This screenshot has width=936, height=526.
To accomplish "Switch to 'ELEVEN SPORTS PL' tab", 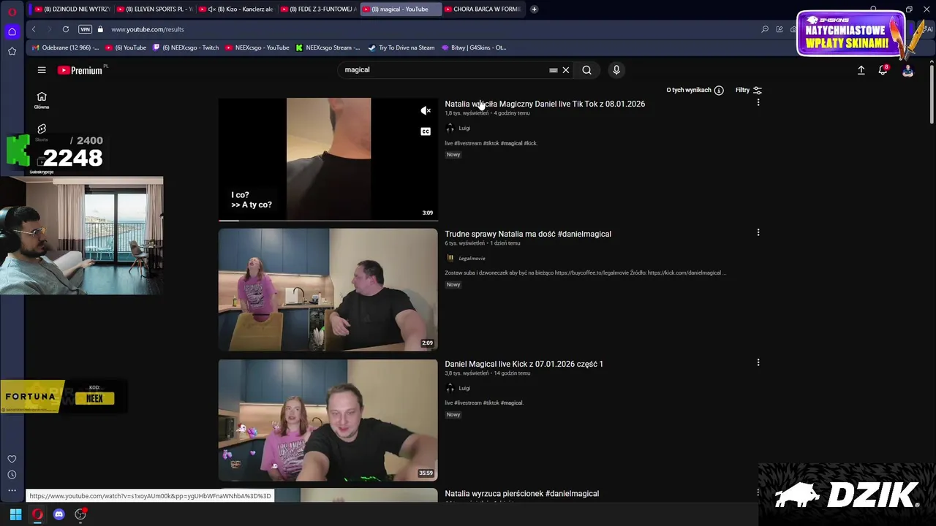I will [154, 9].
